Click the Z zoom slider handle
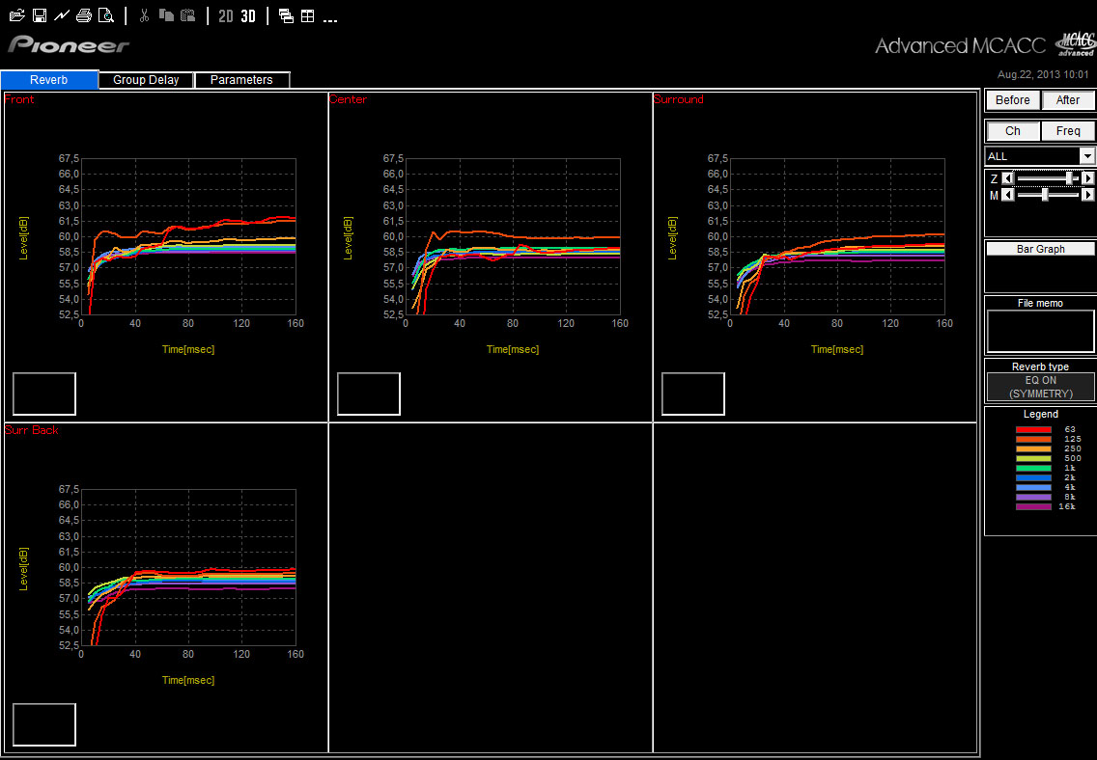Viewport: 1097px width, 760px height. 1069,178
